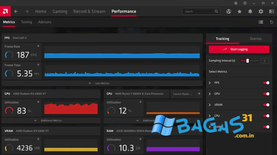Click the reset metrics icon
Screen dimensions: 277x155
(272, 22)
